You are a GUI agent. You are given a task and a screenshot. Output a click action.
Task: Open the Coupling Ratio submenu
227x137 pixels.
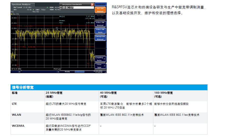(x=100, y=59)
